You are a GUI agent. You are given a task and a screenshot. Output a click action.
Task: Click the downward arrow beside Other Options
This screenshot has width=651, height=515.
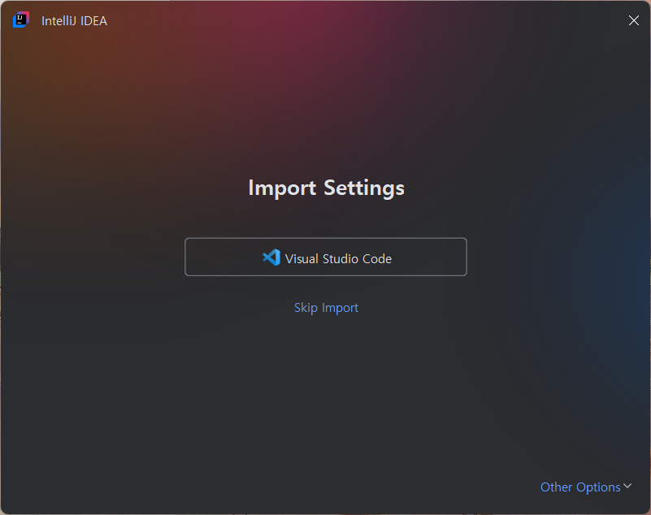point(627,487)
